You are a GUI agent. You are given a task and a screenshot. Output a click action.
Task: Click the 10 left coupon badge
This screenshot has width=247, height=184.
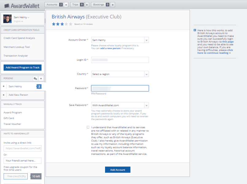(36, 176)
